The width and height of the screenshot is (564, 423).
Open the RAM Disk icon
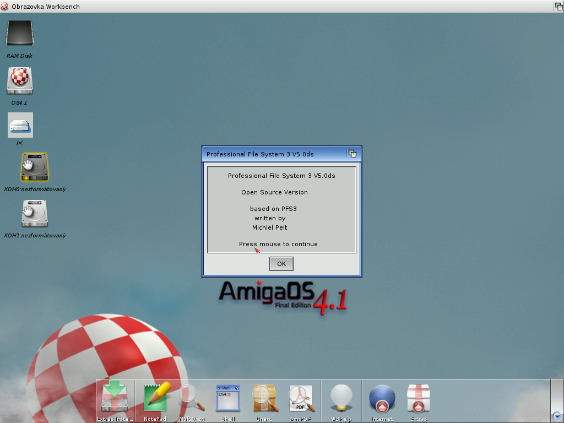coord(20,34)
